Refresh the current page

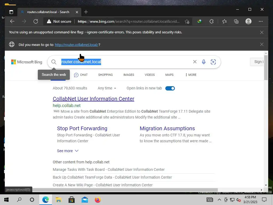[x=36, y=21]
